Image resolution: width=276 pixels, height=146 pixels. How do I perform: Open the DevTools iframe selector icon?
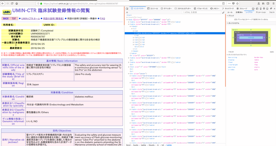(253, 8)
